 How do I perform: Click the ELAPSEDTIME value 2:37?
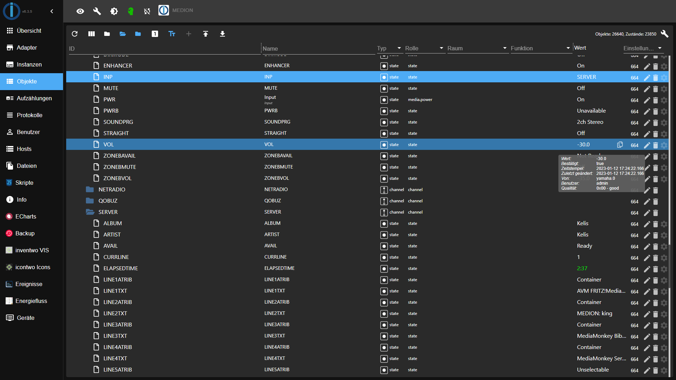click(x=582, y=268)
